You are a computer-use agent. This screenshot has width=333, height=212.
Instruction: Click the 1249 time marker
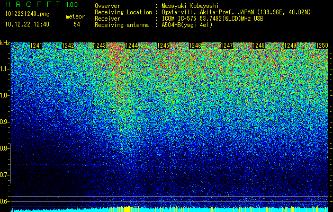click(x=290, y=46)
